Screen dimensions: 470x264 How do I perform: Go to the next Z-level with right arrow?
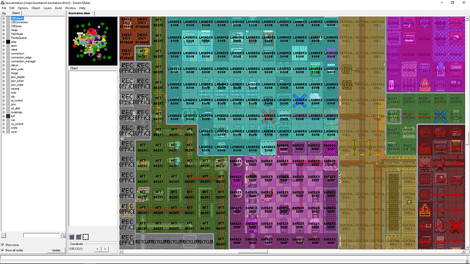click(x=105, y=249)
